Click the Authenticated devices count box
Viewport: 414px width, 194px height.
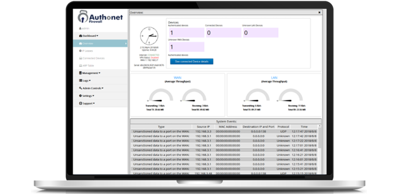pyautogui.click(x=187, y=33)
